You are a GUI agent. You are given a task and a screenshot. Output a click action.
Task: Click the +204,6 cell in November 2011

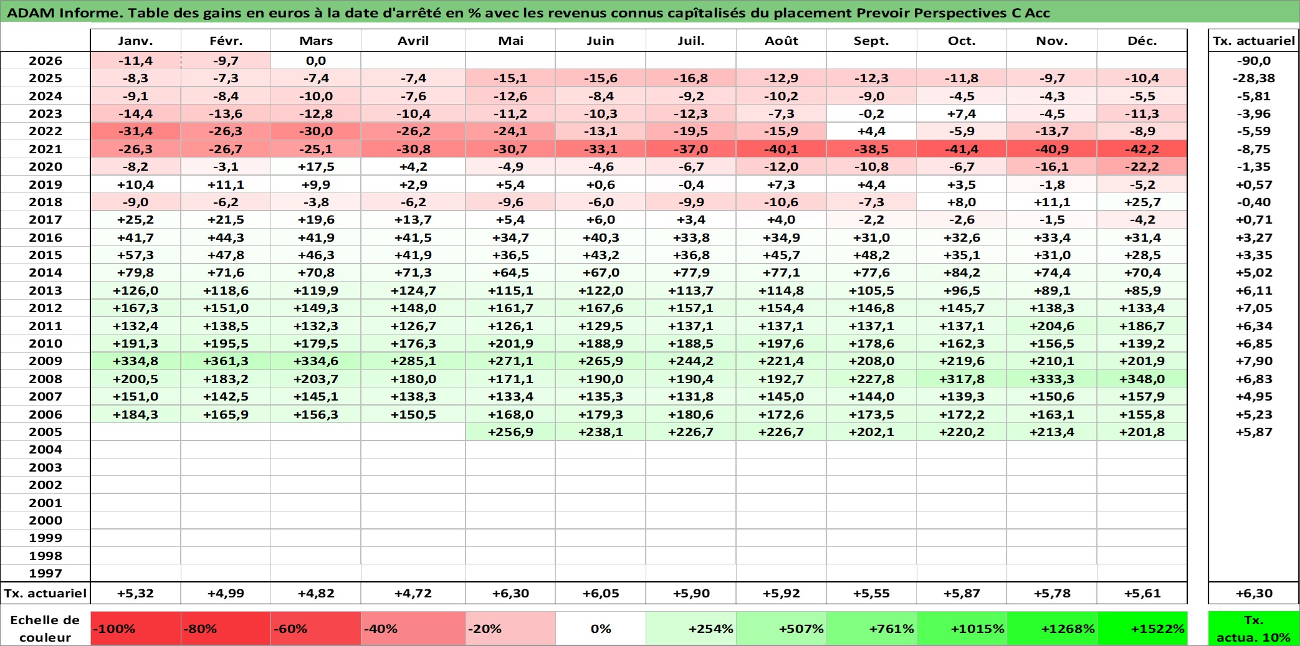tap(1051, 326)
